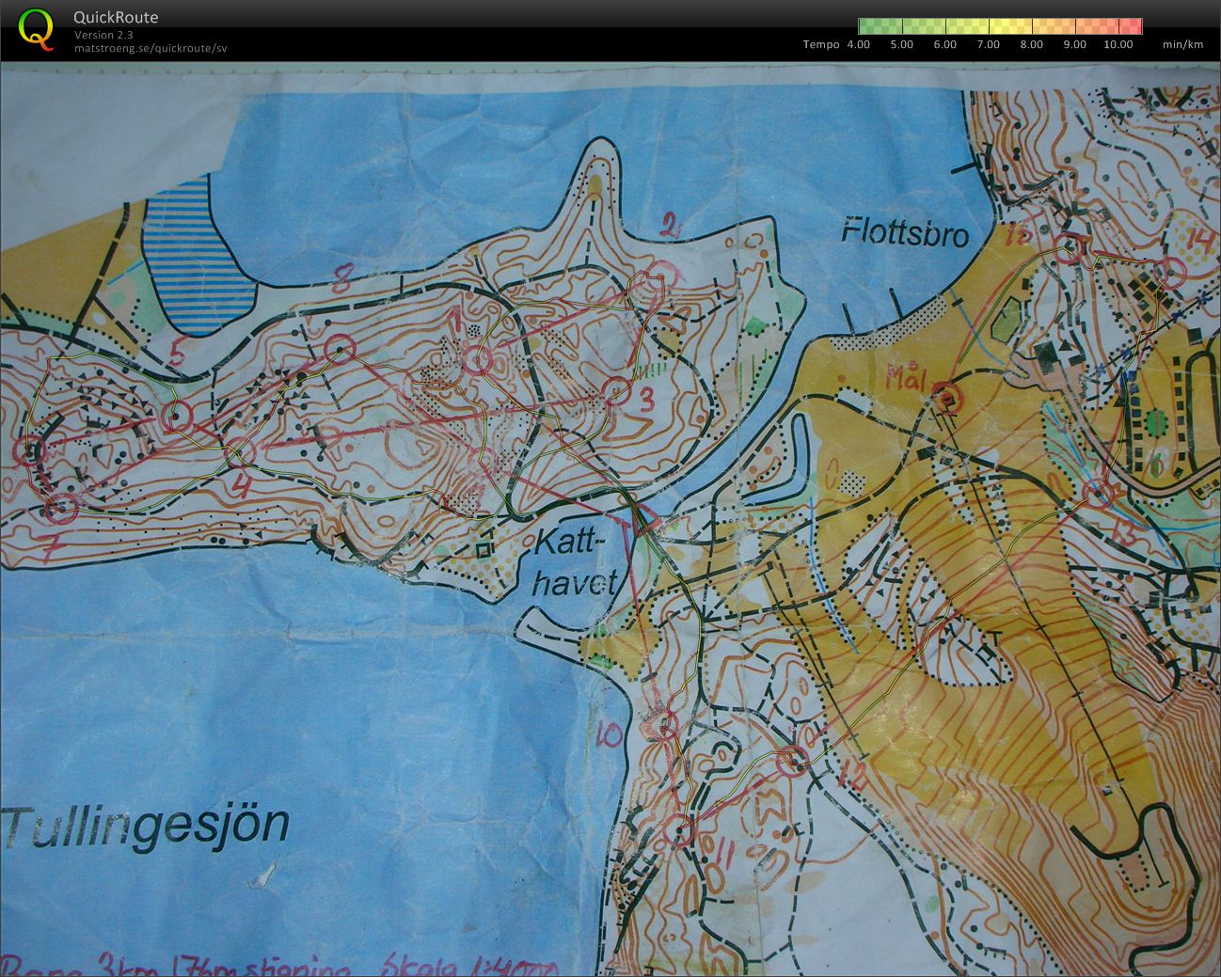Click the 10.00 tempo value

coord(1118,44)
